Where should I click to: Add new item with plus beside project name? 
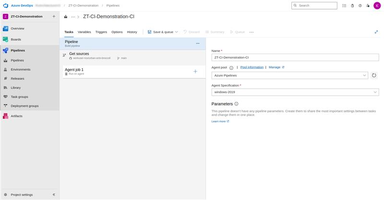[54, 16]
